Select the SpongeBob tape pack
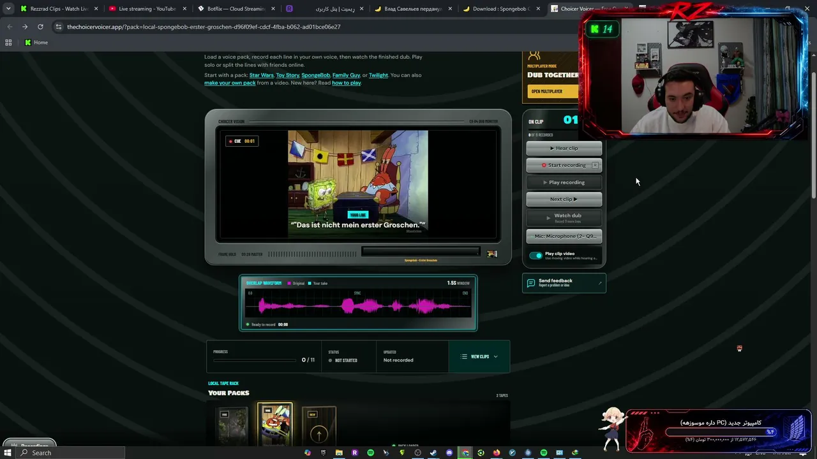Image resolution: width=817 pixels, height=459 pixels. [x=275, y=424]
